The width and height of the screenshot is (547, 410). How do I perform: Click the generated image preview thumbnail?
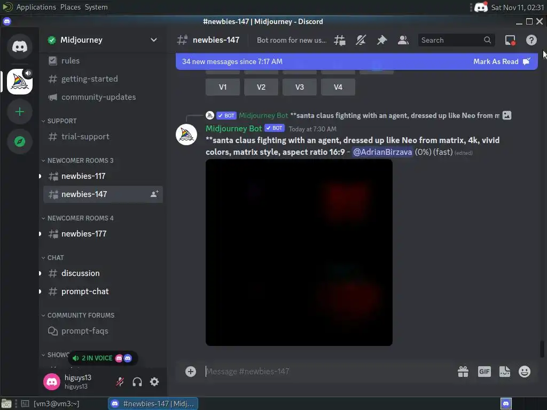coord(299,253)
